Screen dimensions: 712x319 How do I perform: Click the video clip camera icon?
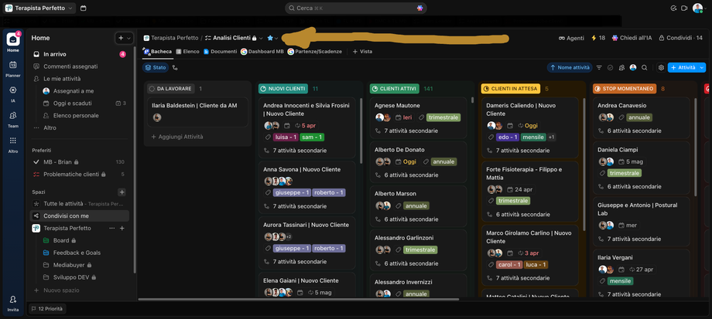684,8
